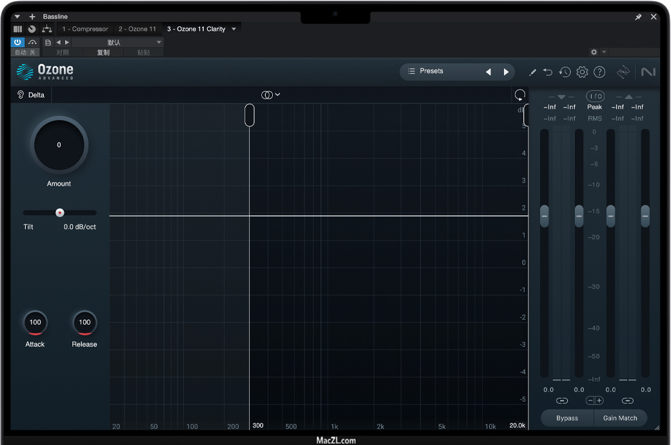
Task: Click the Gain Match button
Action: (x=620, y=418)
